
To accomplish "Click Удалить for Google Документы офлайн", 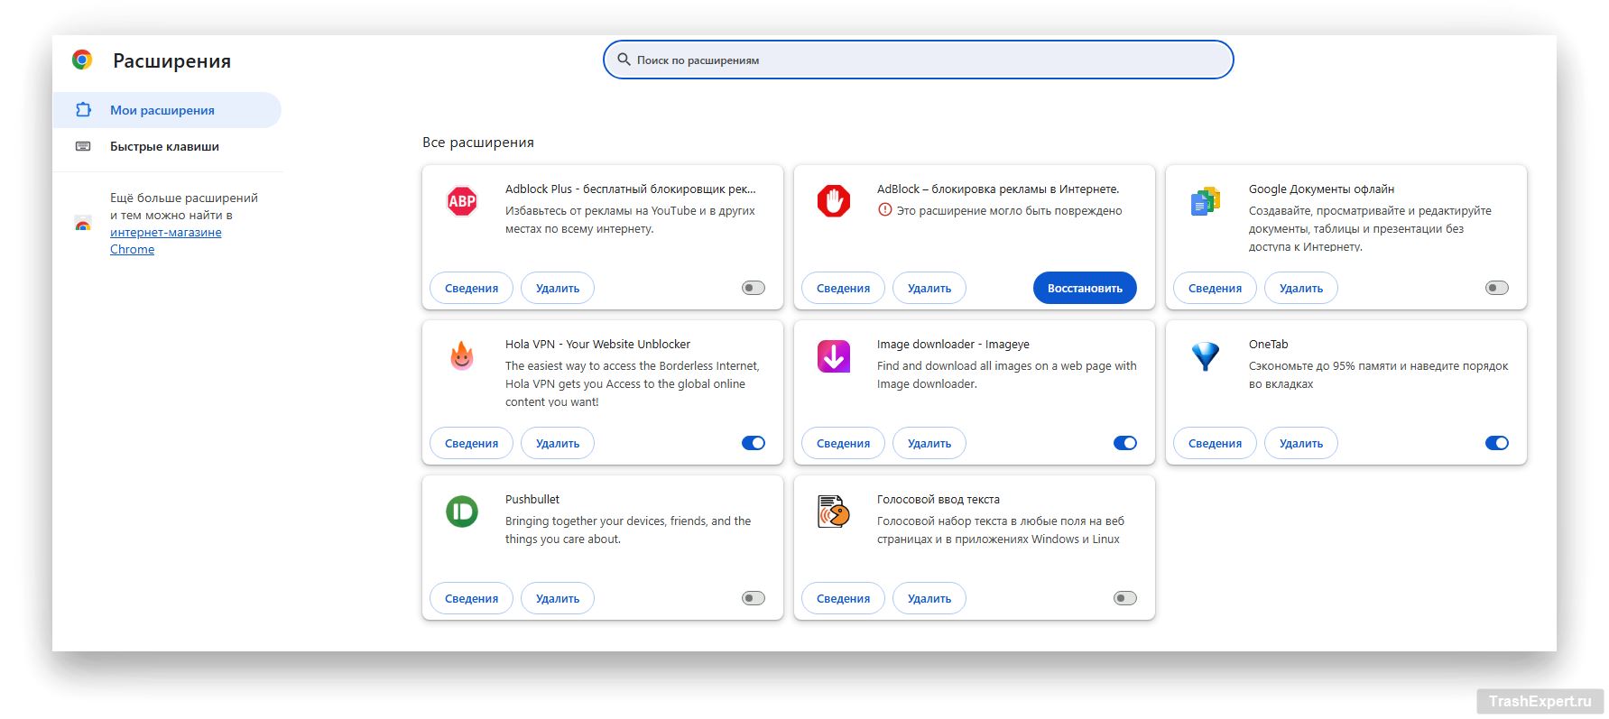I will [1300, 288].
